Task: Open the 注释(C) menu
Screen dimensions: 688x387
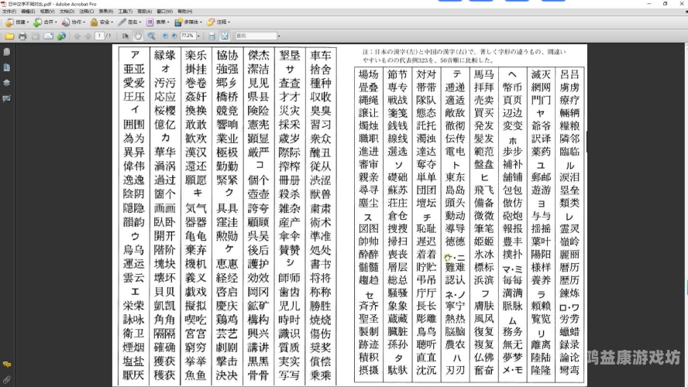Action: [x=87, y=12]
